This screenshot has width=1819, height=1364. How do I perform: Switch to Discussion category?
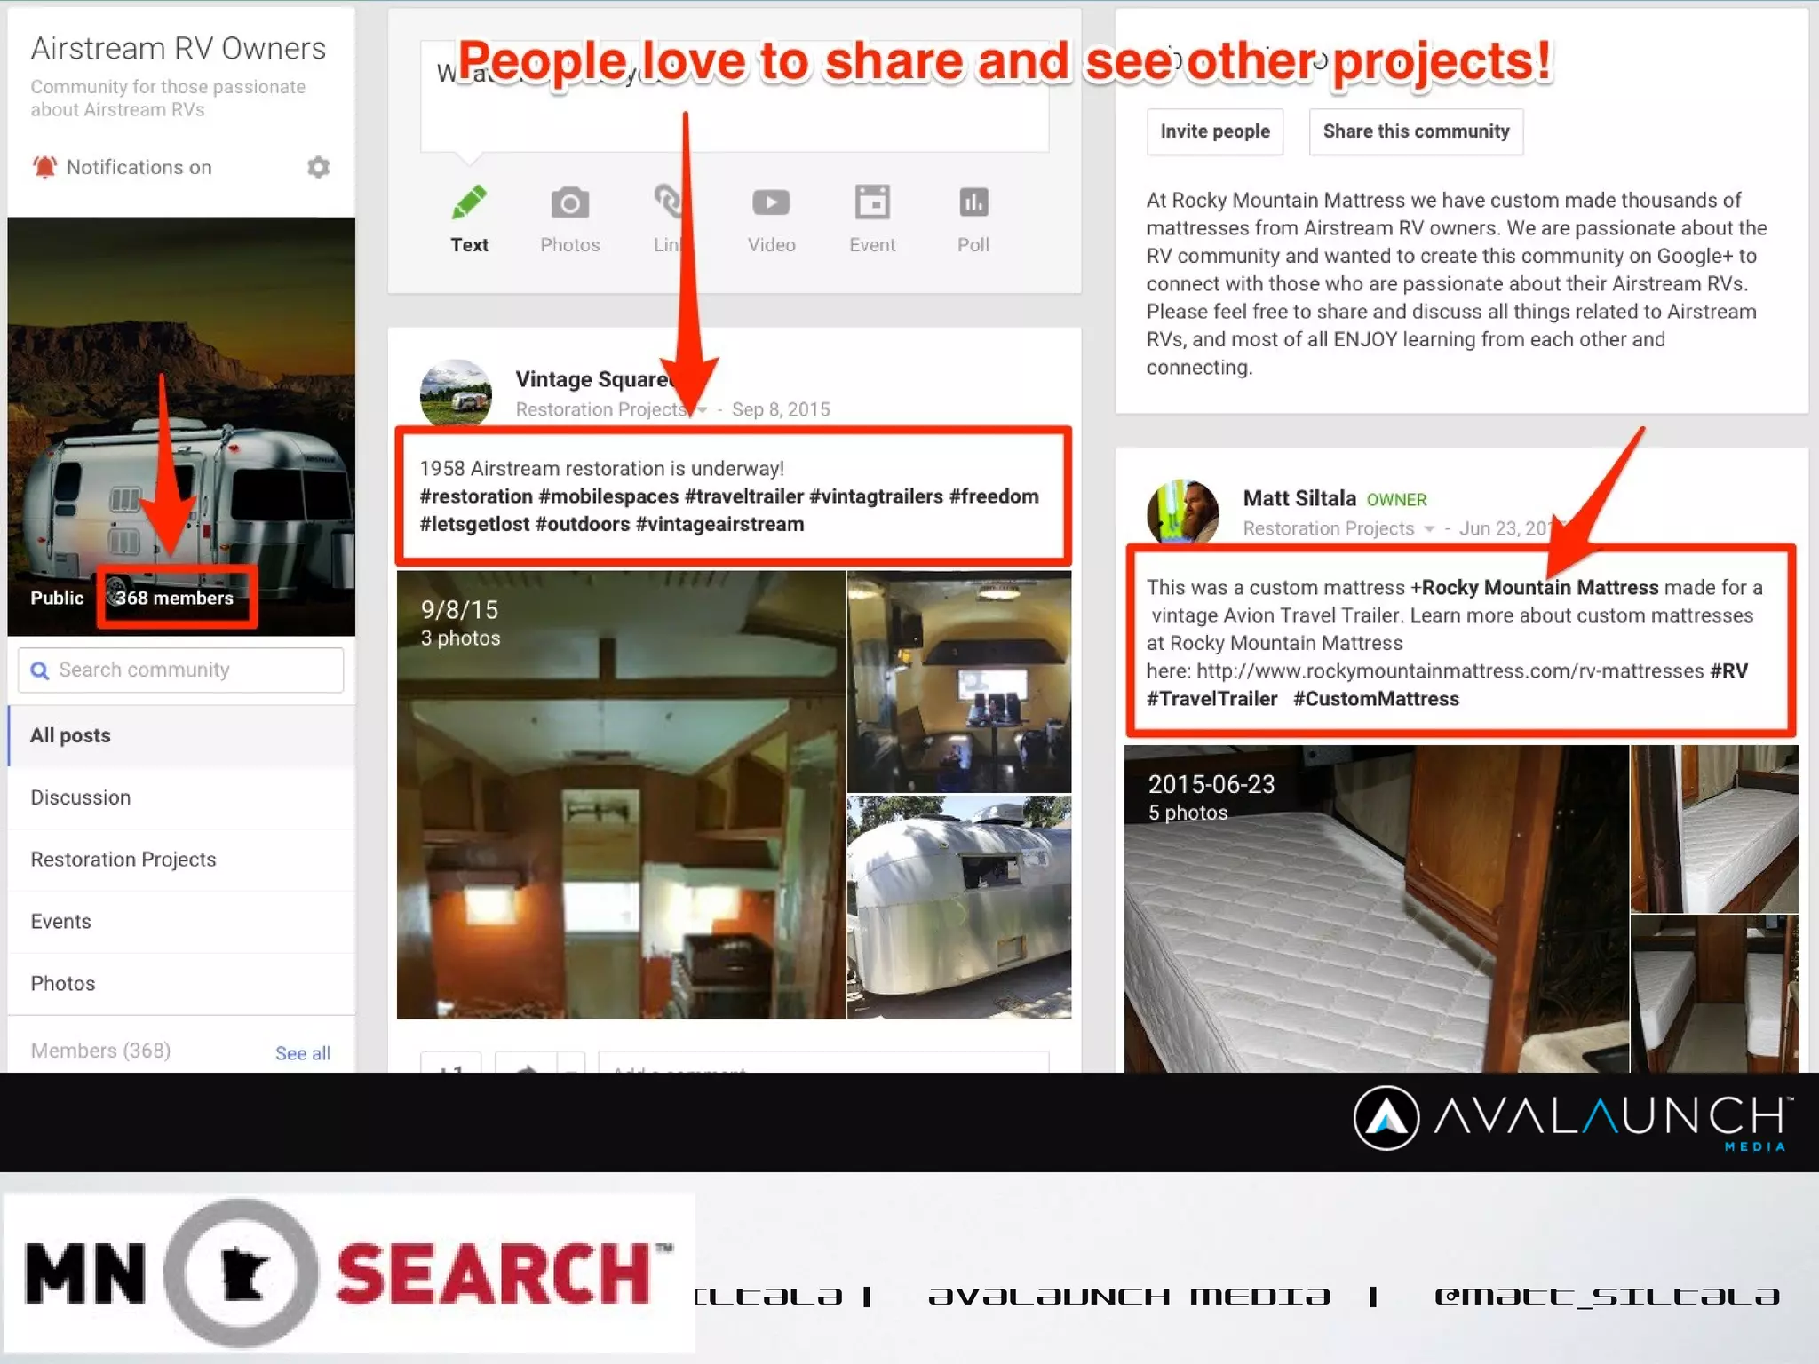tap(181, 797)
